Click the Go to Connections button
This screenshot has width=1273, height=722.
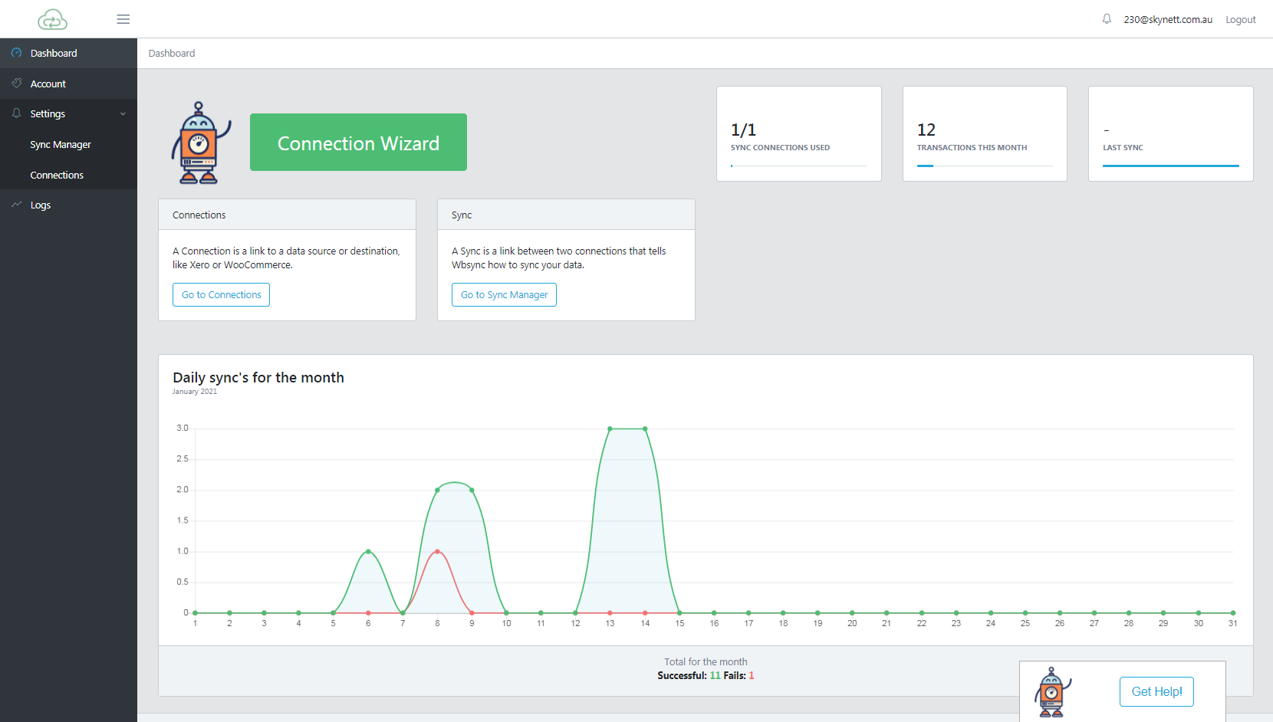tap(221, 295)
